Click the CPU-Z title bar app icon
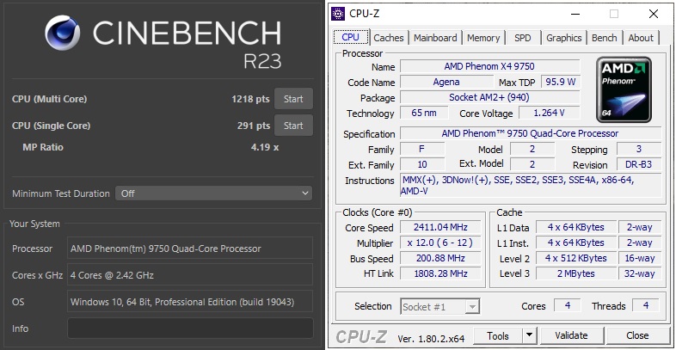This screenshot has height=350, width=676. point(338,14)
